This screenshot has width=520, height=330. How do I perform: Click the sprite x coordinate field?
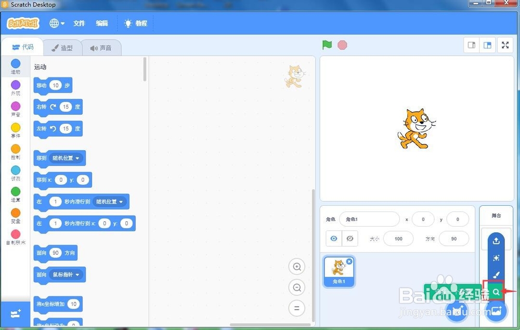423,219
